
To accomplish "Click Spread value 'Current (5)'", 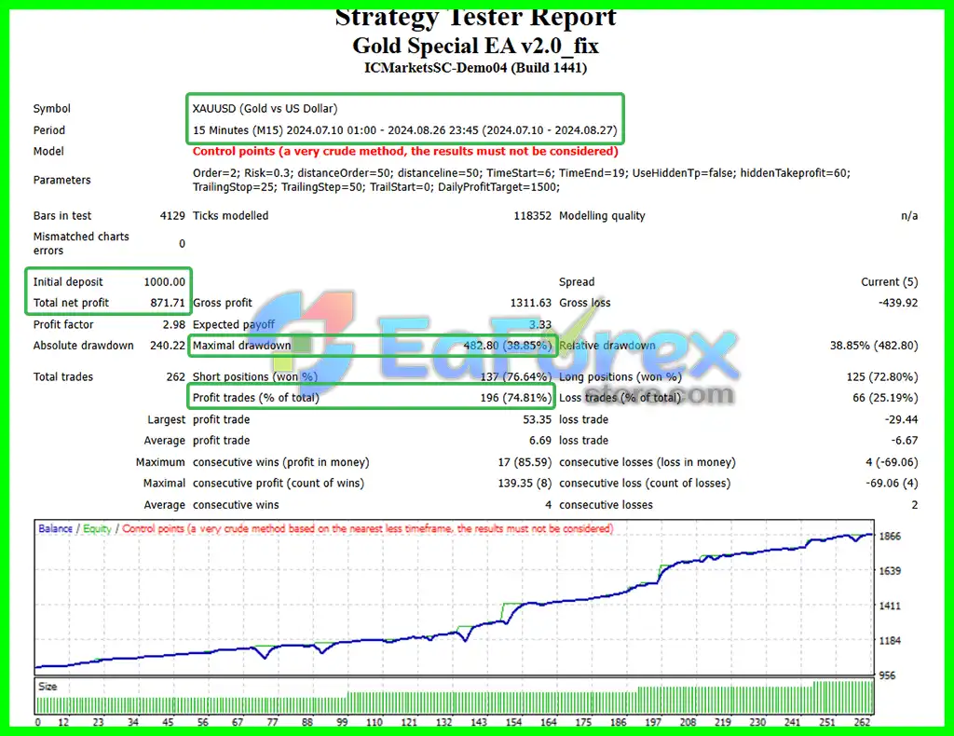I will pyautogui.click(x=889, y=281).
